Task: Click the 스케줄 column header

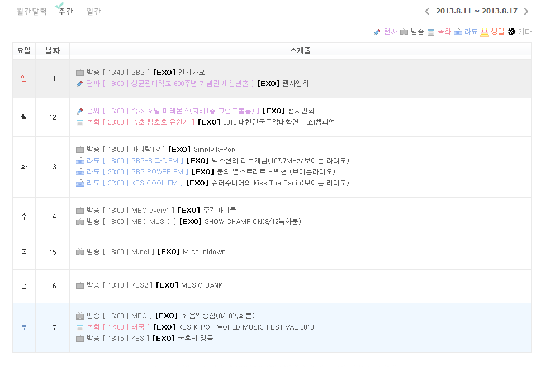Action: (300, 51)
